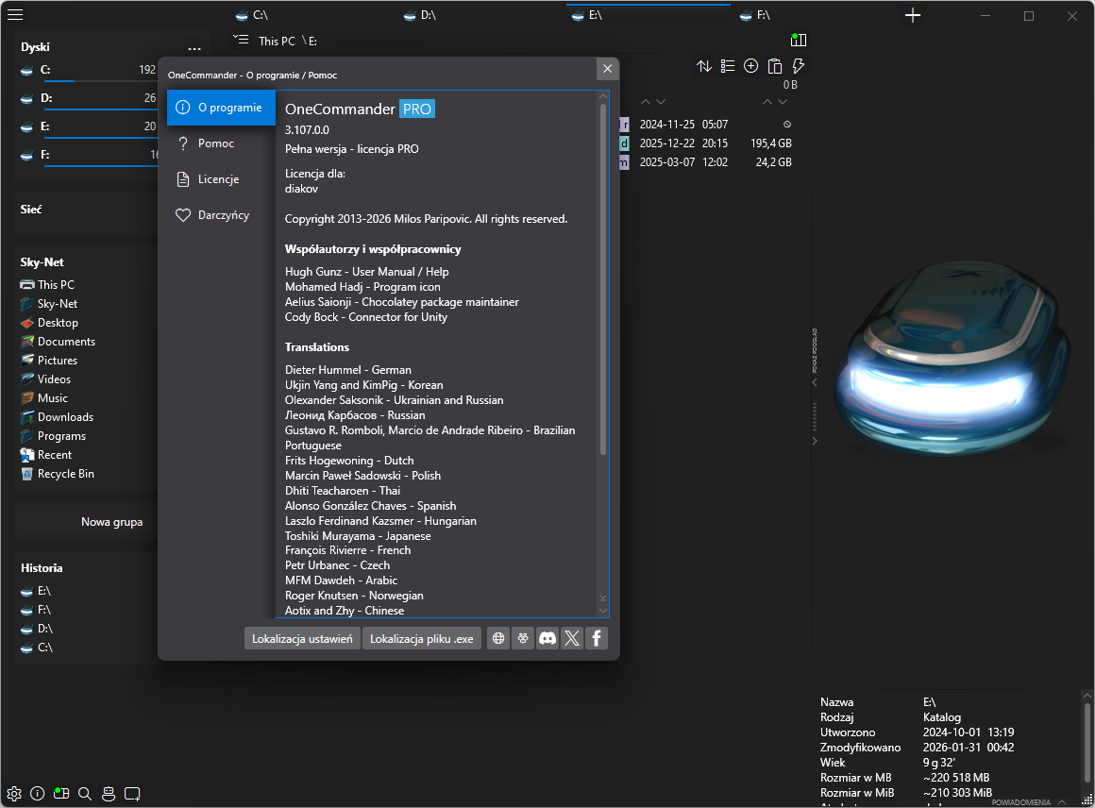Click double-chevron scroll-to-bottom arrow in dialog
The width and height of the screenshot is (1095, 808).
point(603,598)
